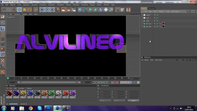
Task: Open Attributes User Data menu
Action: tap(159, 60)
